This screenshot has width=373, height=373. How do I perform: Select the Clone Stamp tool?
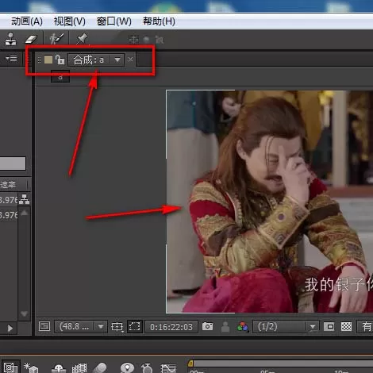click(x=11, y=39)
